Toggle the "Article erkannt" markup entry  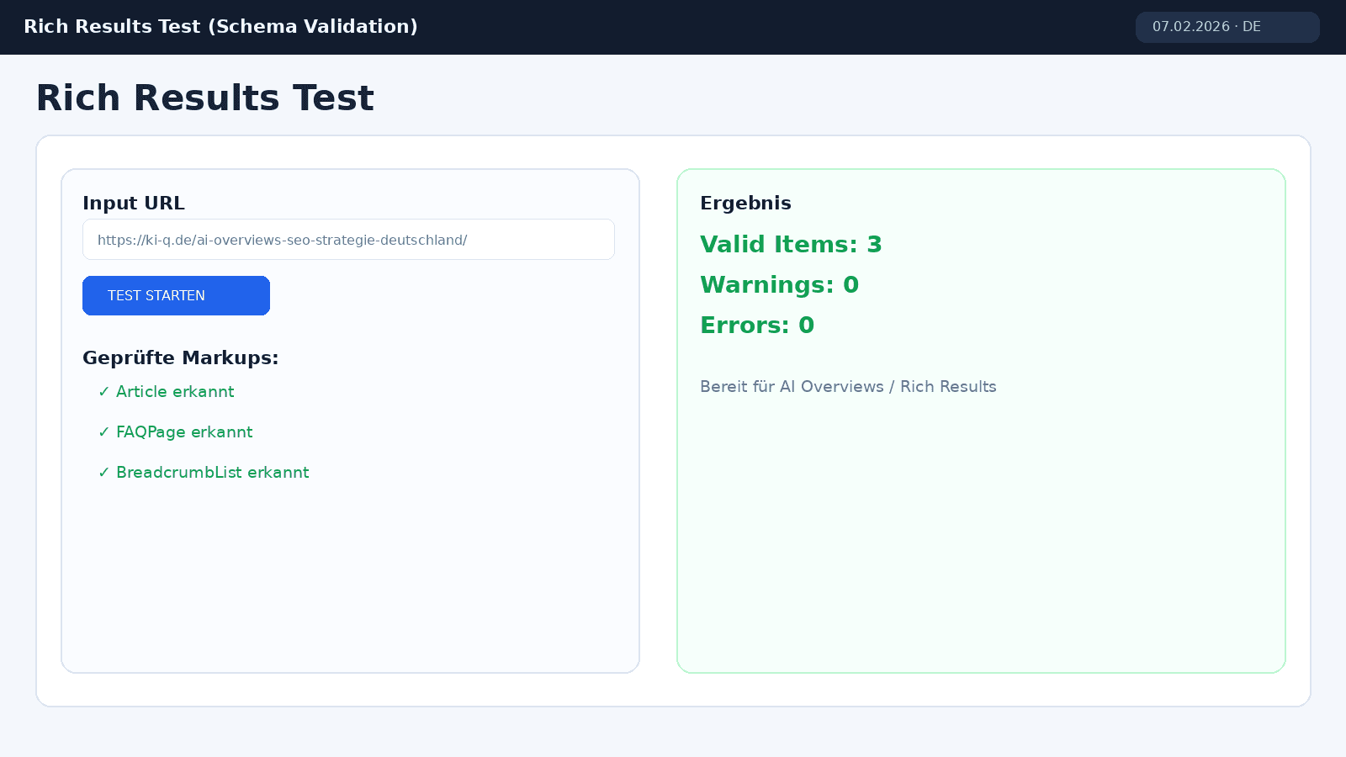point(175,391)
